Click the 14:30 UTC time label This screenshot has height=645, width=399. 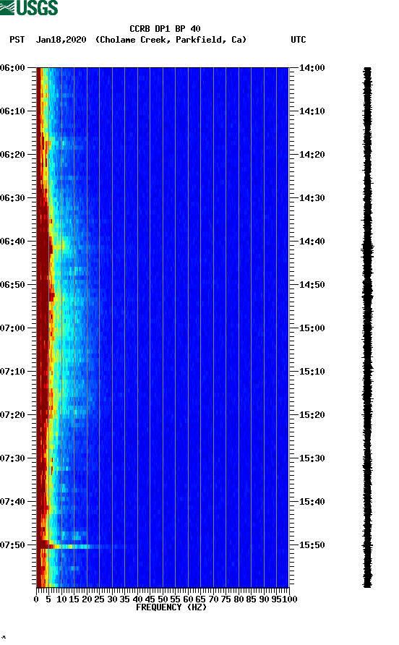click(312, 198)
